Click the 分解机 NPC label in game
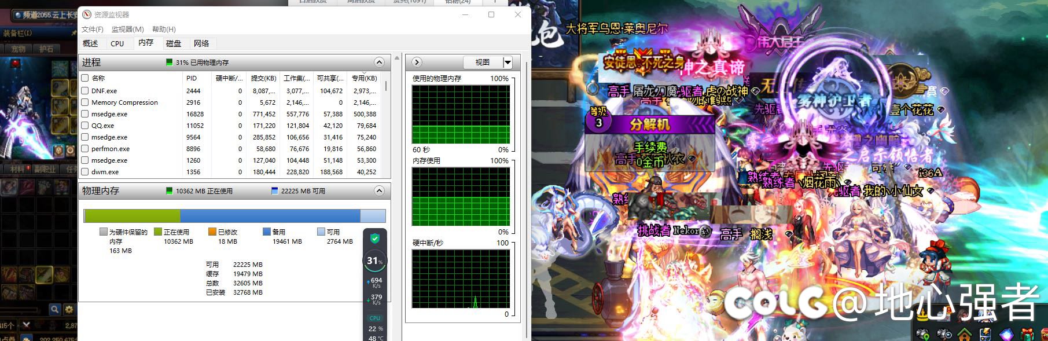The image size is (1048, 341). (x=650, y=124)
